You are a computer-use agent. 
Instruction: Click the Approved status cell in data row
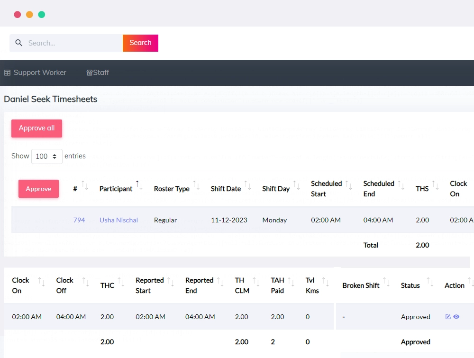pos(415,317)
